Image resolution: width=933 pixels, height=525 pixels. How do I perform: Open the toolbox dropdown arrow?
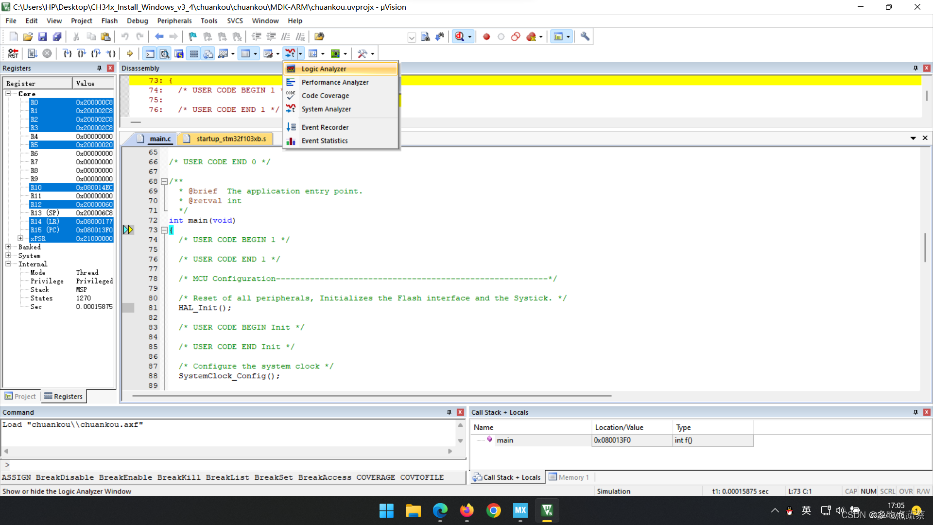[x=373, y=53]
